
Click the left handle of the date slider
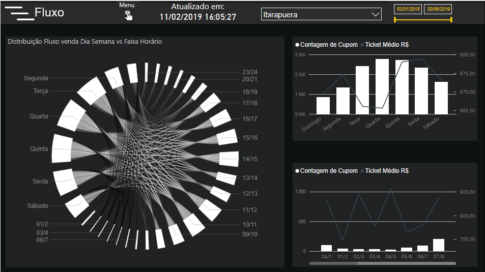click(395, 20)
